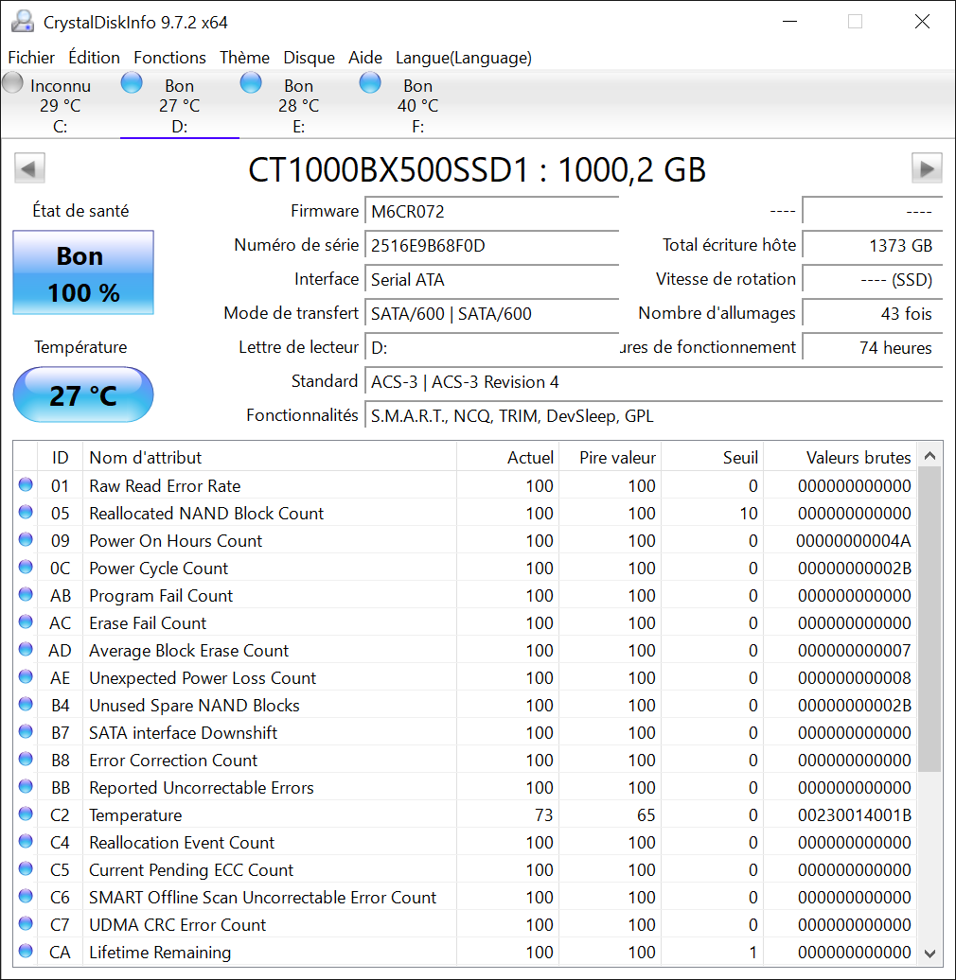Click status dot for Unused Spare NAND Blocks
Screen dimensions: 956x980
(26, 705)
